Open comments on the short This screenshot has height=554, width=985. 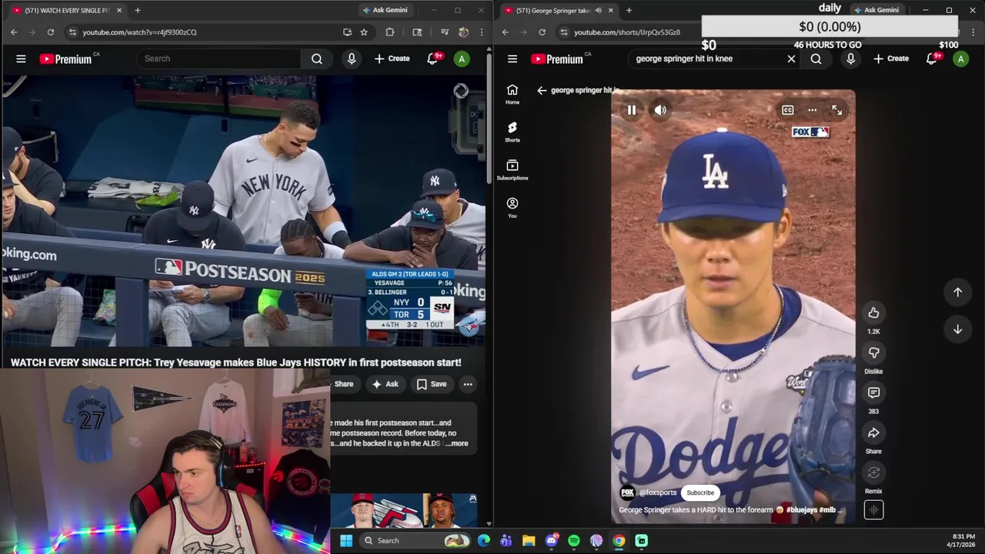click(873, 392)
